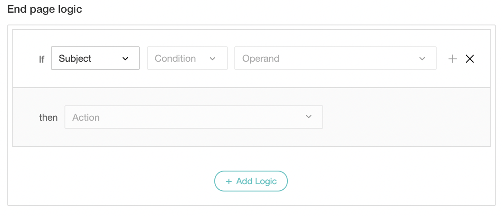Click the "Subject" text in the first selector
The width and height of the screenshot is (503, 216).
click(75, 59)
